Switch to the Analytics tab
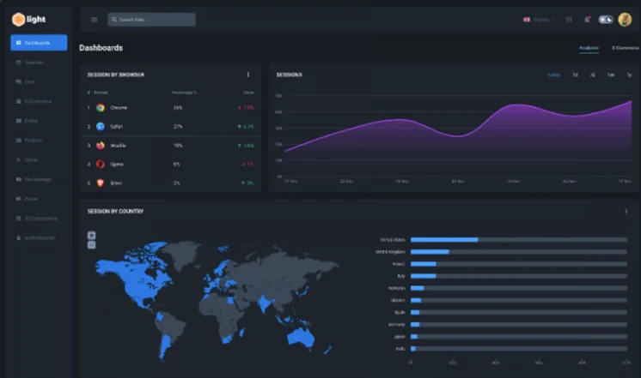This screenshot has height=378, width=641. pyautogui.click(x=589, y=48)
